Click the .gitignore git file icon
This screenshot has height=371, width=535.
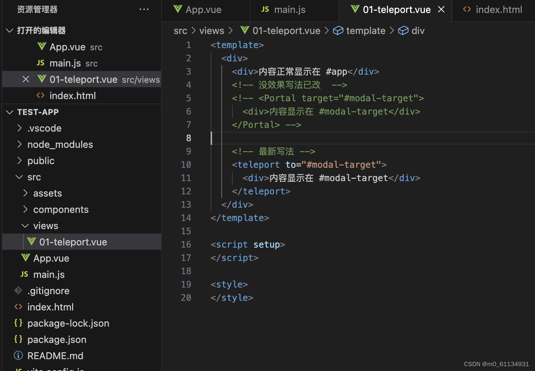[x=18, y=290]
